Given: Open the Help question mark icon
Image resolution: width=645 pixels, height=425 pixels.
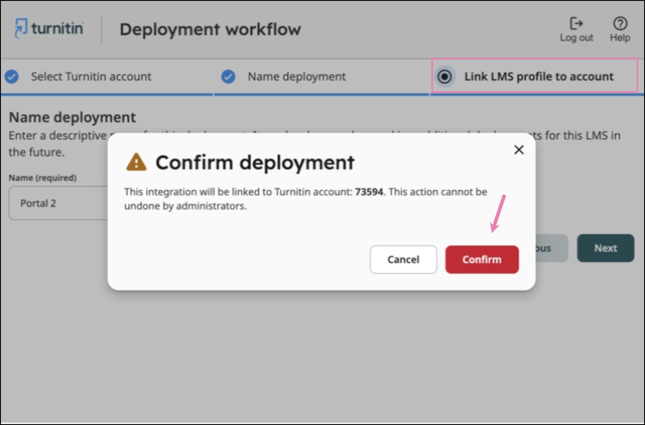Looking at the screenshot, I should click(620, 23).
